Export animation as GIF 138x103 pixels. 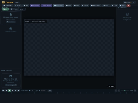click(x=5, y=9)
